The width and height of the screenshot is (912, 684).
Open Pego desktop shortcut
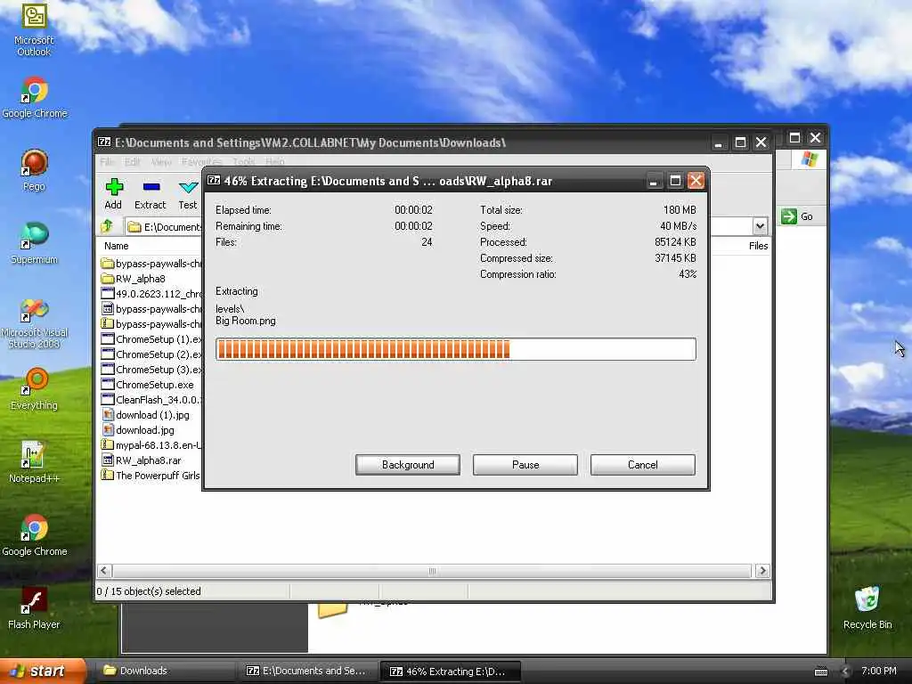click(x=34, y=170)
